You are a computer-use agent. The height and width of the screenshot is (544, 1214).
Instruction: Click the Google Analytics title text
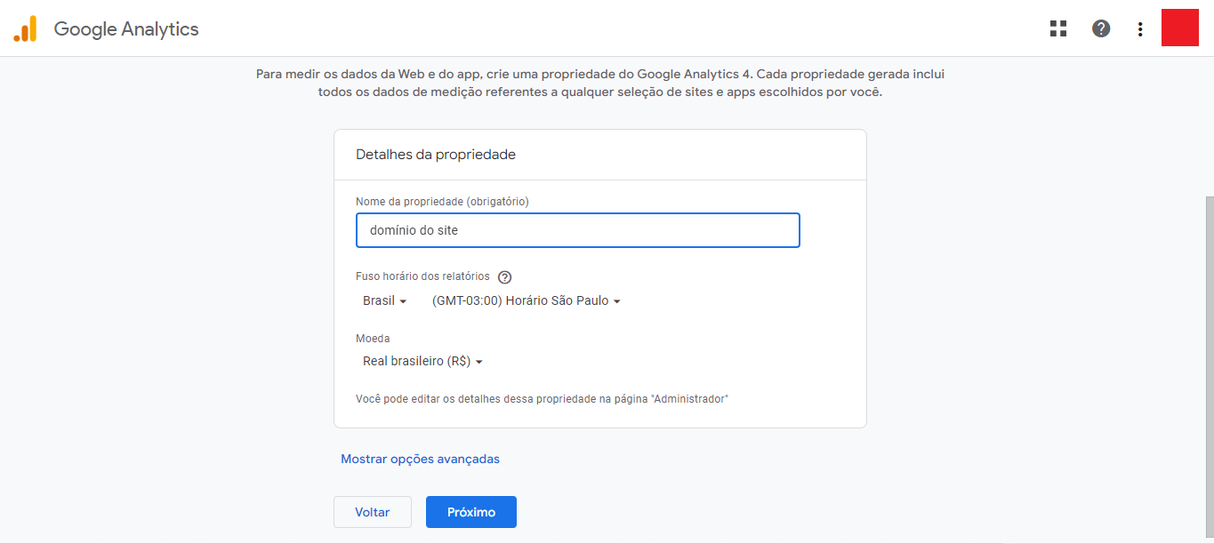tap(126, 29)
